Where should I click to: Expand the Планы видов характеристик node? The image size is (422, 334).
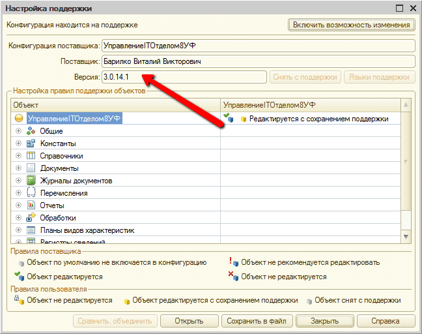tap(19, 230)
